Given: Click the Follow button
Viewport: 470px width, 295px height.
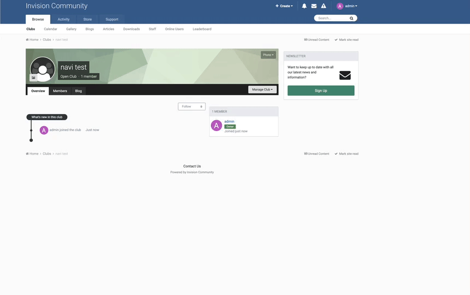Looking at the screenshot, I should pyautogui.click(x=191, y=107).
